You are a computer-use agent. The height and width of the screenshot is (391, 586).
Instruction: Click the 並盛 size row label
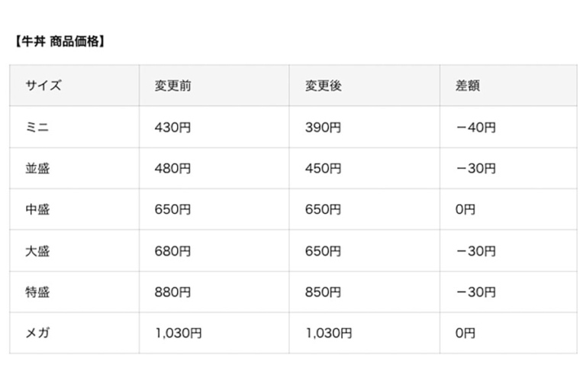[x=37, y=169]
